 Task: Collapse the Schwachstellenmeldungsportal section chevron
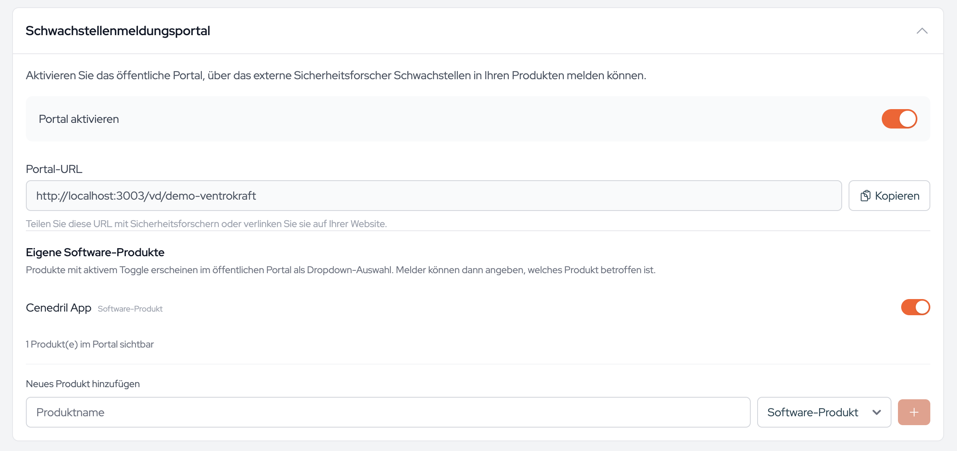click(922, 31)
